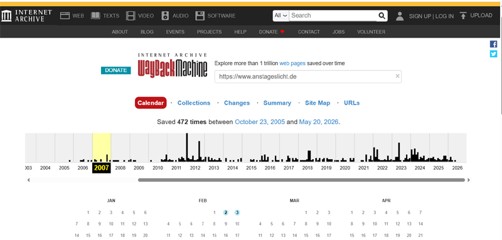Image resolution: width=502 pixels, height=240 pixels.
Task: Click the Upload arrow icon
Action: tap(463, 16)
